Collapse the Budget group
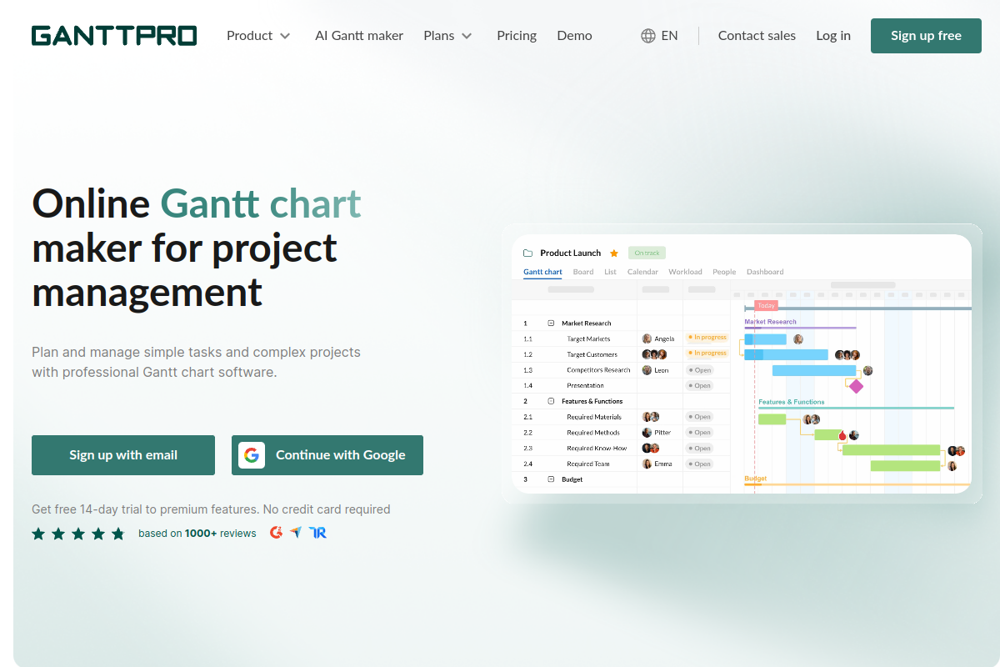The image size is (1000, 667). (x=551, y=479)
